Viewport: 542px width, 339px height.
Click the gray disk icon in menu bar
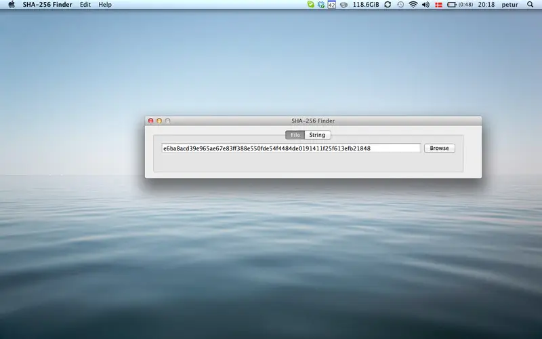pos(343,5)
